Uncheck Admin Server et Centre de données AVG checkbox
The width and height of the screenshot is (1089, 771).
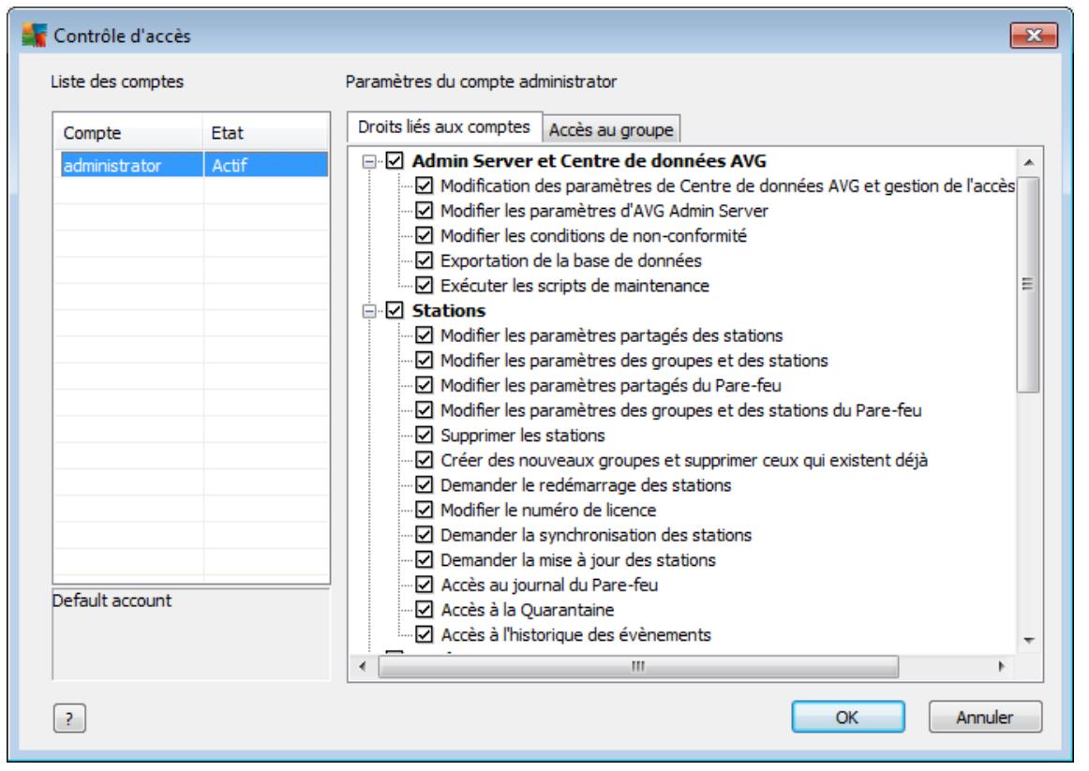coord(395,161)
